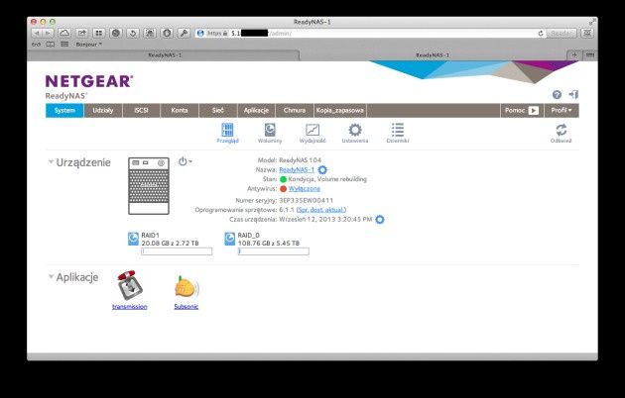The width and height of the screenshot is (625, 398).
Task: Click the Safari share button
Action: [x=81, y=34]
